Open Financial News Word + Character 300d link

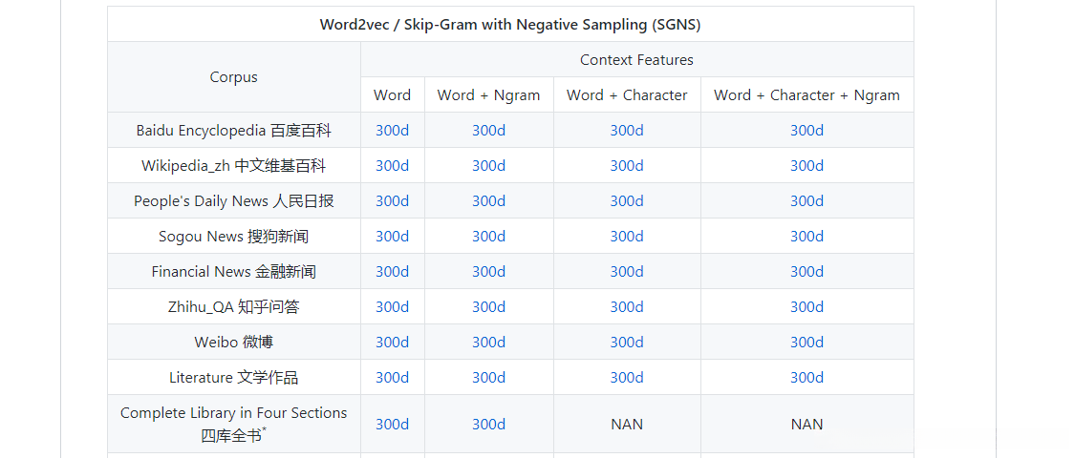627,271
